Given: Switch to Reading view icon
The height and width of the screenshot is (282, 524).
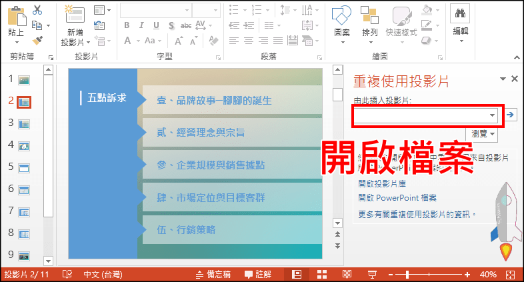Looking at the screenshot, I should [347, 274].
